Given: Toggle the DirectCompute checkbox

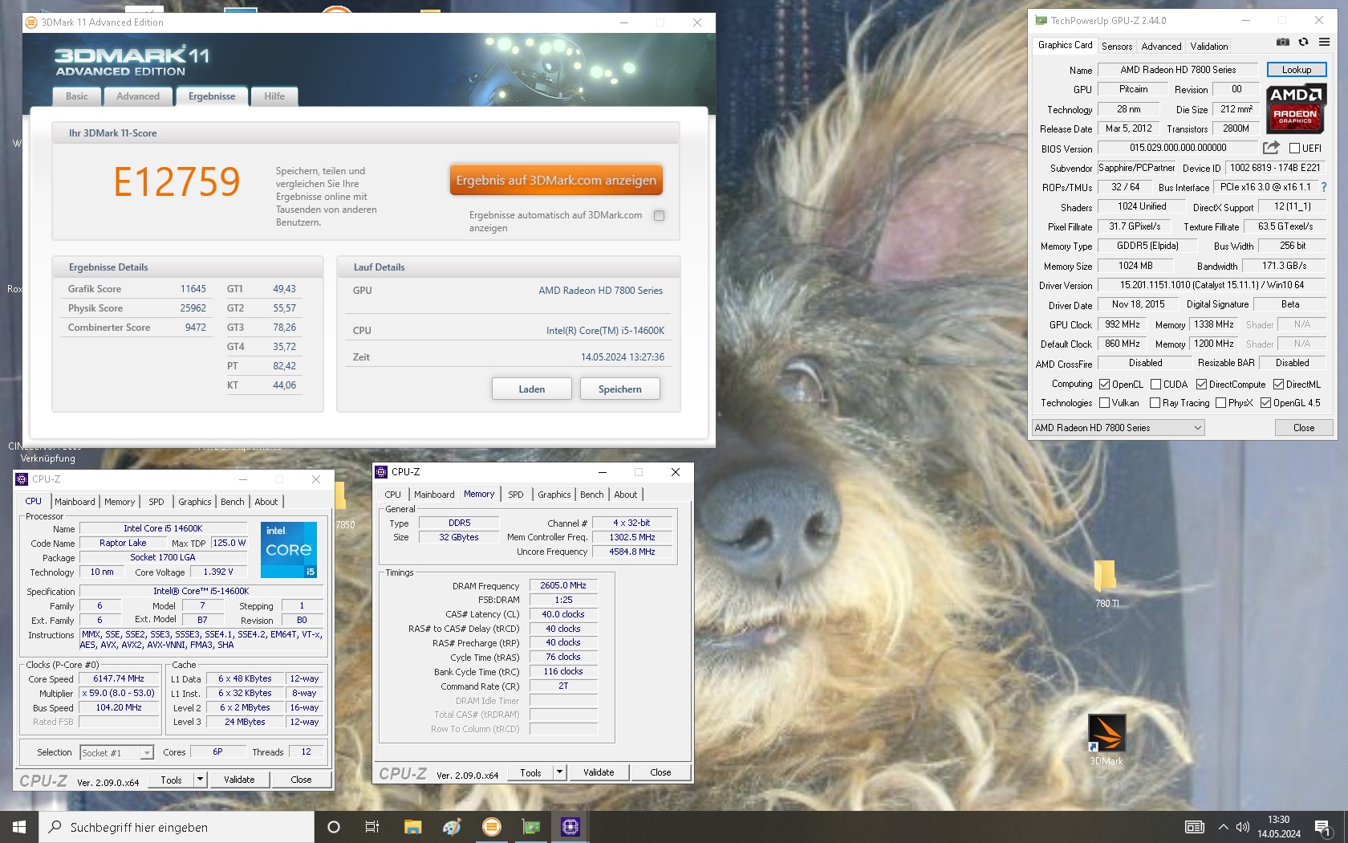Looking at the screenshot, I should [1201, 385].
